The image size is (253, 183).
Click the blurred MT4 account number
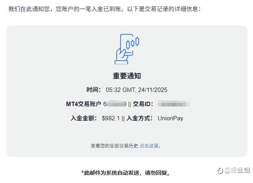coord(115,104)
